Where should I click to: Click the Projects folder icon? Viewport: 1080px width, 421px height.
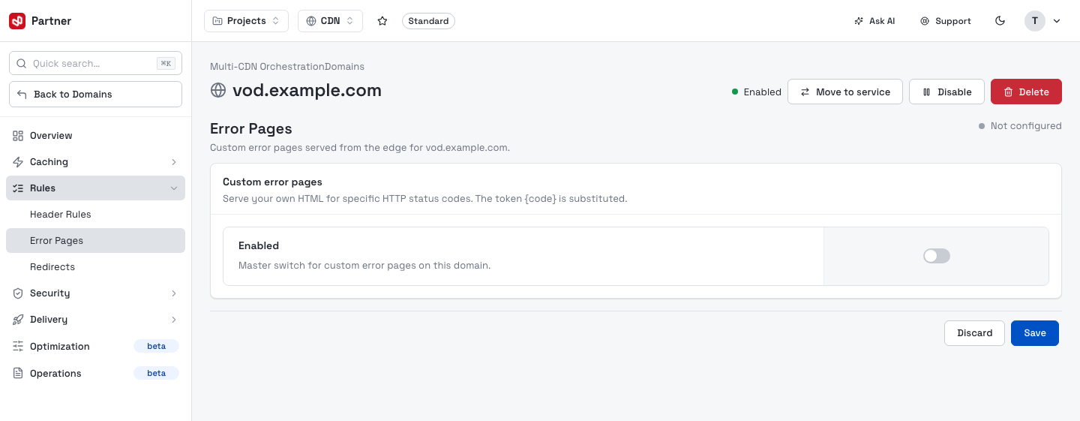pyautogui.click(x=217, y=21)
